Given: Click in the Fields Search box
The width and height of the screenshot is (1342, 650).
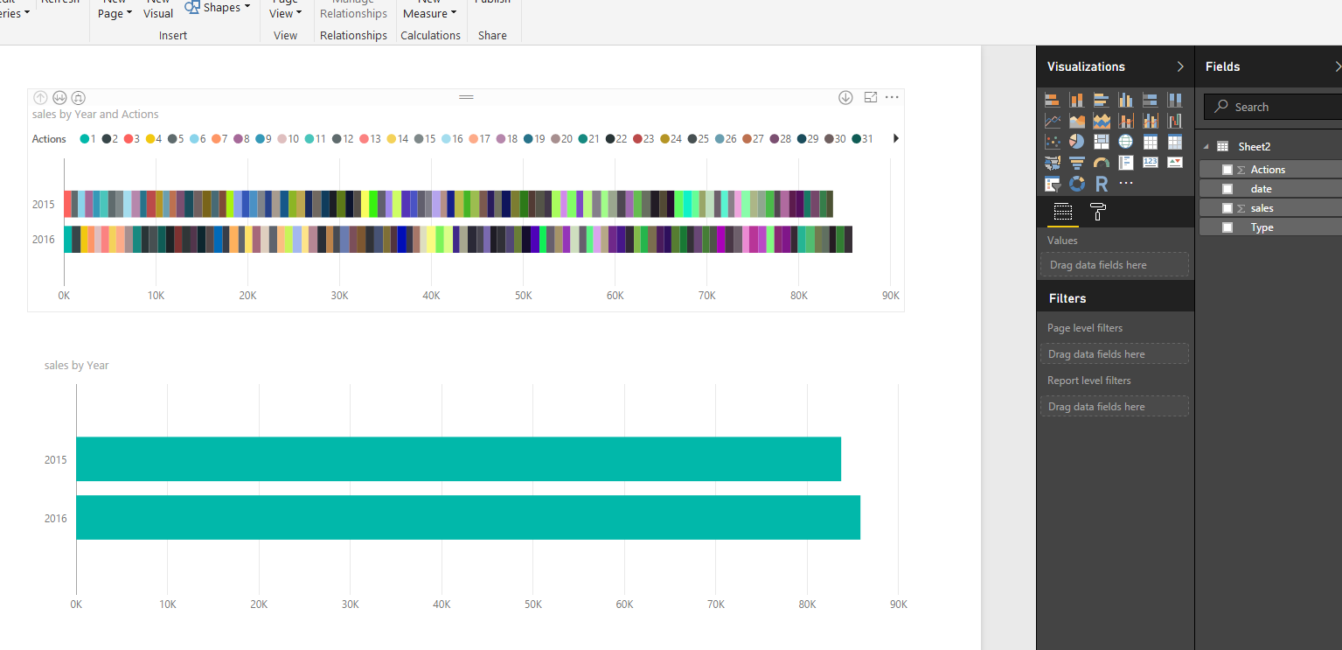Looking at the screenshot, I should [x=1275, y=107].
